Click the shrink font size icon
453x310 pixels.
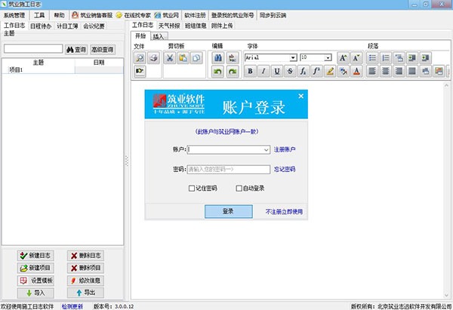(x=356, y=58)
